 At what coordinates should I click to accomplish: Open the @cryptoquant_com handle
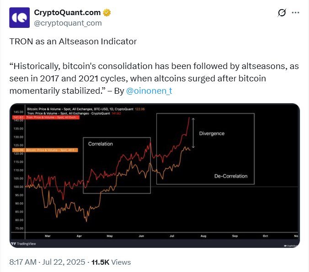(68, 23)
